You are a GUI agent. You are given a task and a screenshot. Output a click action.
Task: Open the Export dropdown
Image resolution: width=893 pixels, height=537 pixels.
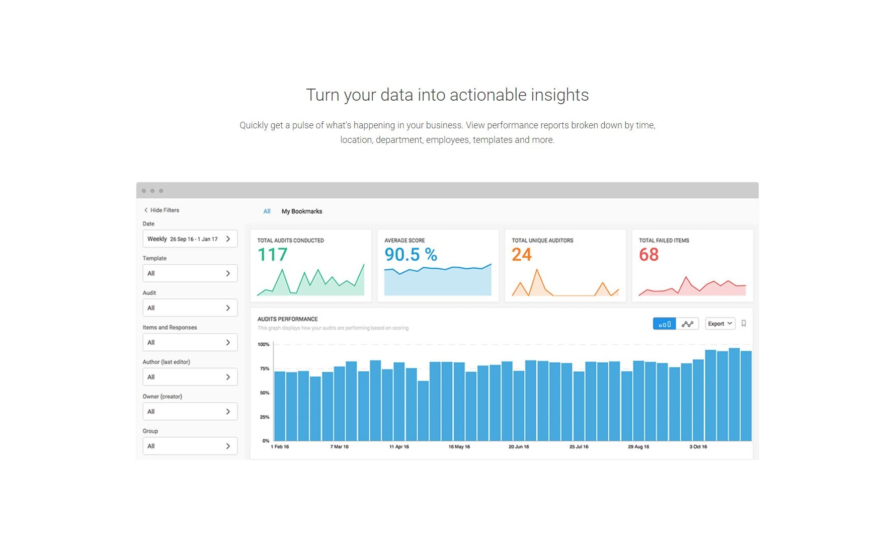[x=720, y=324]
